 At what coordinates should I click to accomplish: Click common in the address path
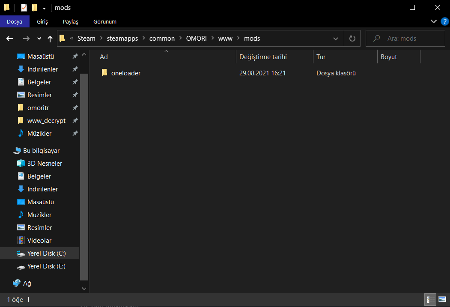162,39
